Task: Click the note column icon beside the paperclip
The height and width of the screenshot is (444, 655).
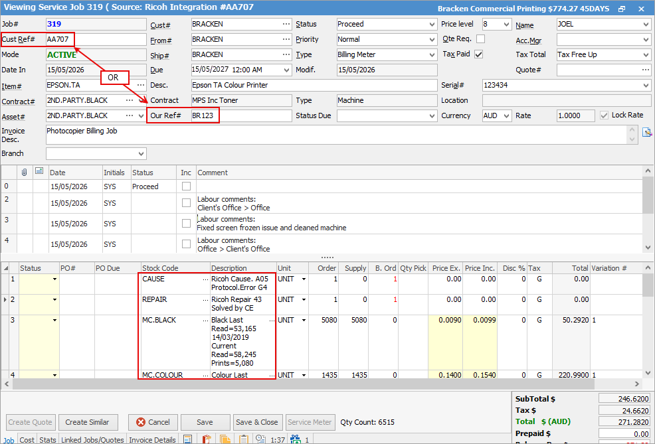Action: click(x=40, y=171)
